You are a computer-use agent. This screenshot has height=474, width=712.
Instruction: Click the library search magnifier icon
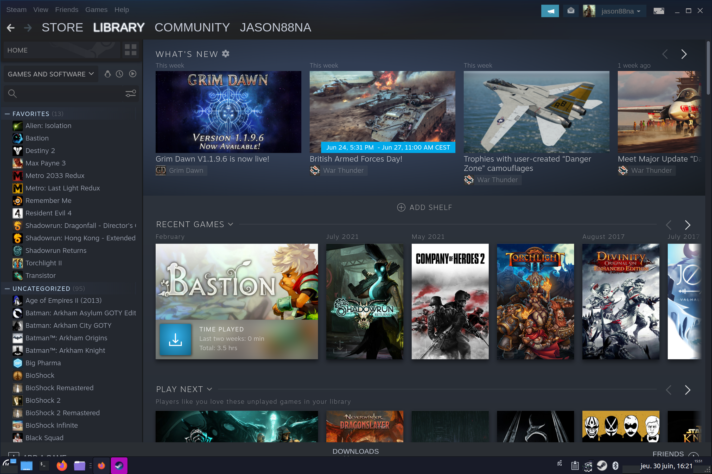tap(12, 93)
